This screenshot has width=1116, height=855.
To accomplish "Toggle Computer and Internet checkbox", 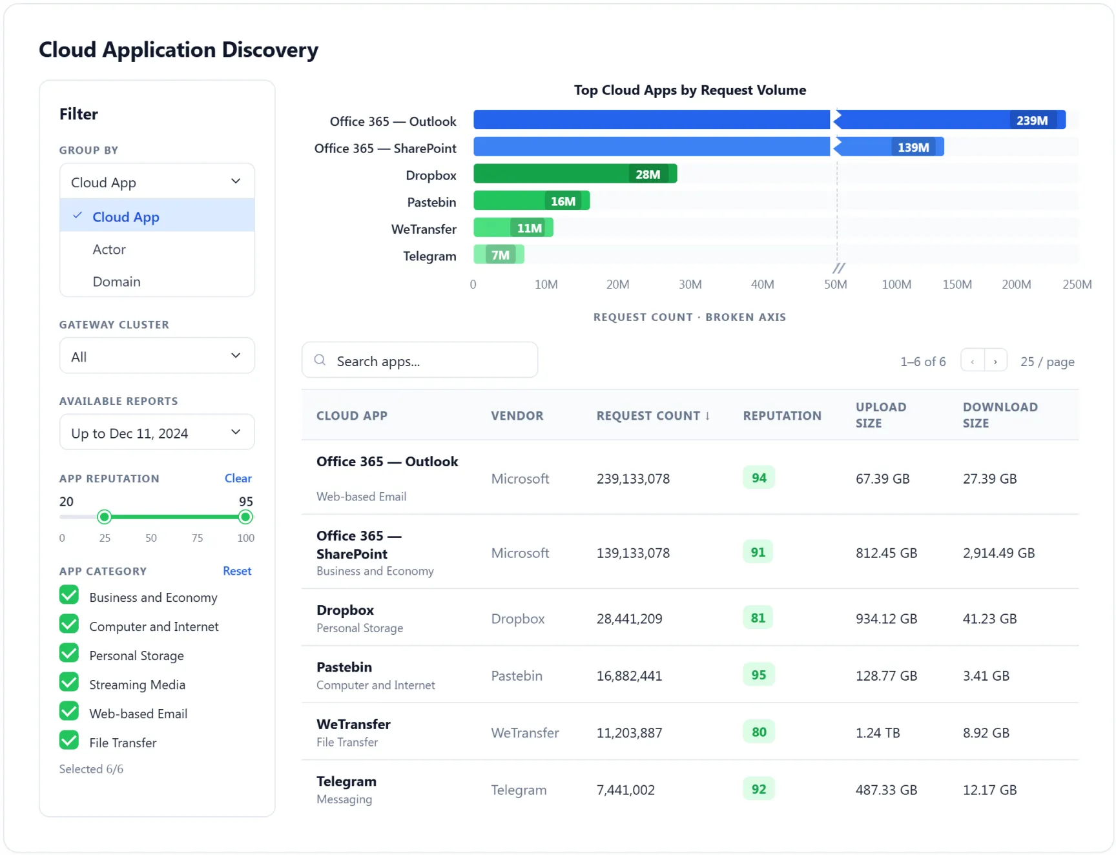I will pyautogui.click(x=69, y=624).
